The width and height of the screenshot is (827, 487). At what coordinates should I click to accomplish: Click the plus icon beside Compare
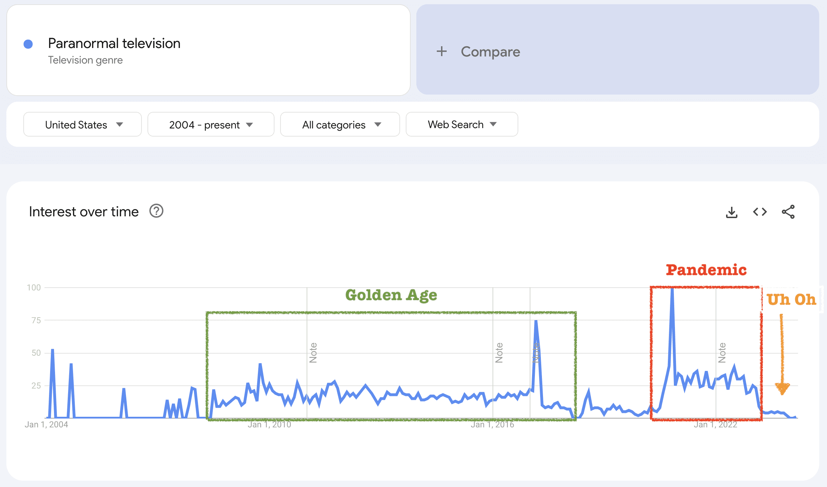coord(441,52)
